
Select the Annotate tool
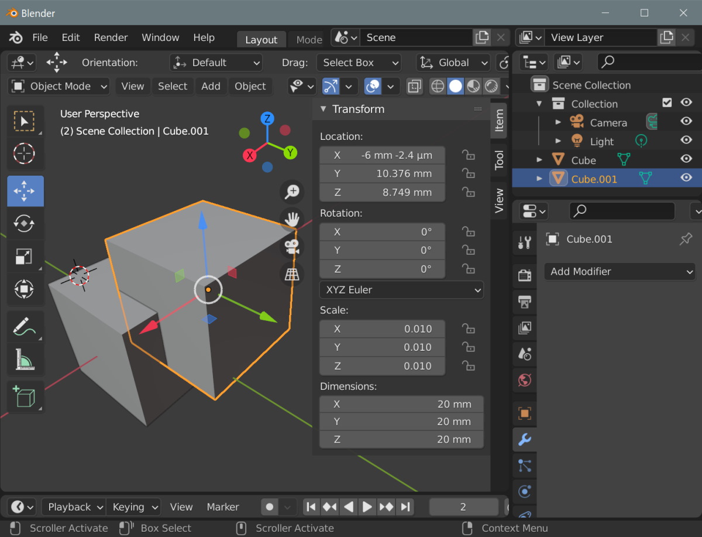(x=25, y=326)
